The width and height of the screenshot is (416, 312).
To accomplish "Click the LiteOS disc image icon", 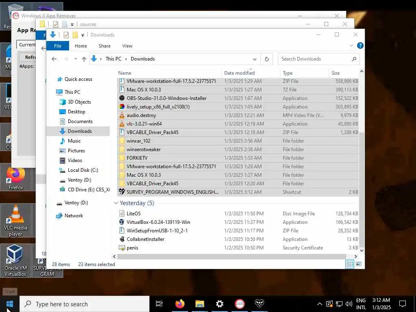I will [122, 214].
